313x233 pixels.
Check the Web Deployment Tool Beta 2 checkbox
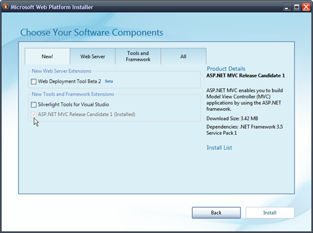tap(34, 82)
